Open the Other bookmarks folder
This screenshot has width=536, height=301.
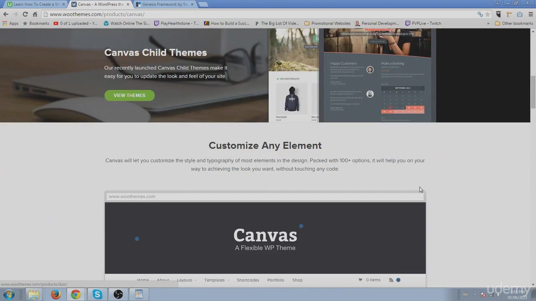pyautogui.click(x=514, y=23)
